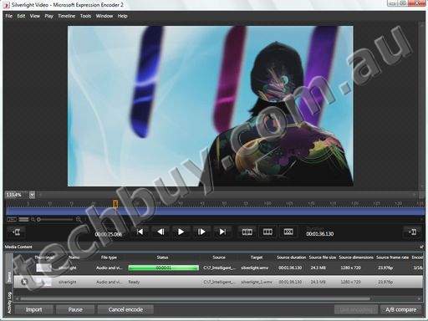Sort by Source frame rate column header

[x=392, y=257]
